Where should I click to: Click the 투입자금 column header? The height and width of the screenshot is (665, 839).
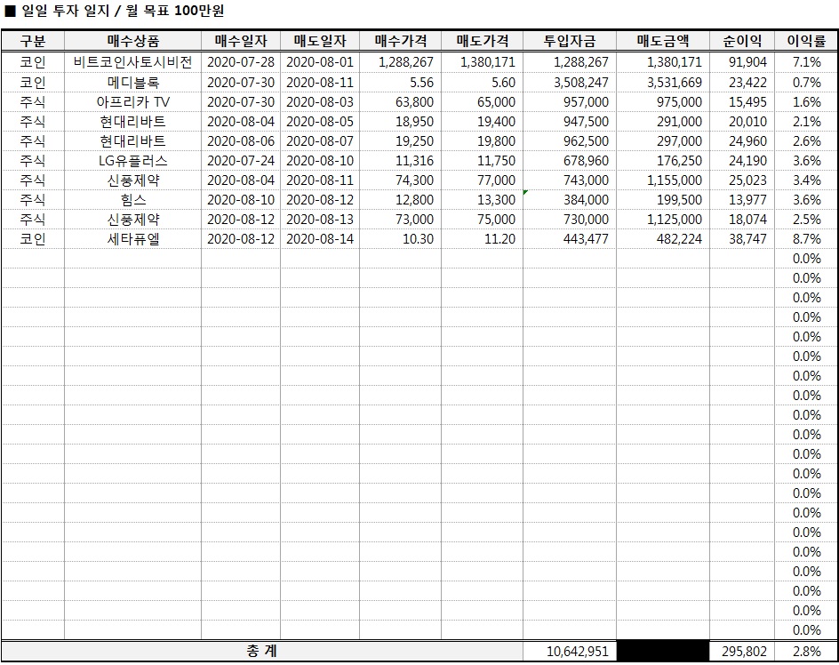coord(570,41)
